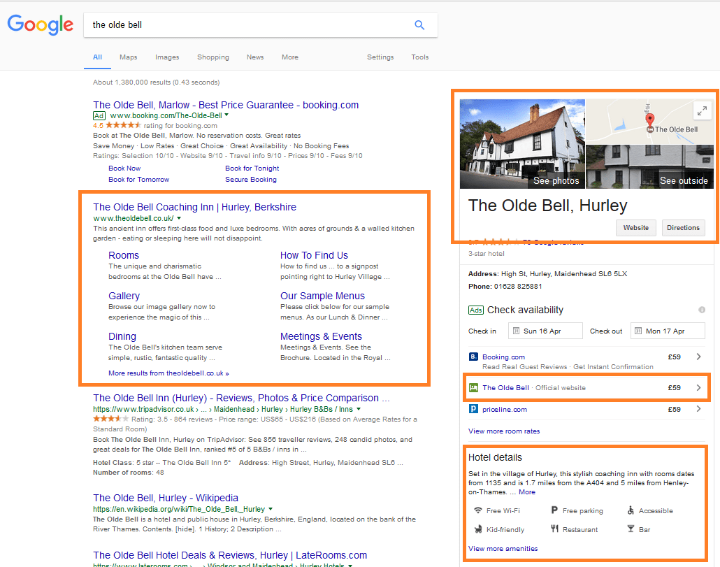Open the booking.com Best Price Guarantee ad
This screenshot has height=567, width=720.
(x=226, y=105)
